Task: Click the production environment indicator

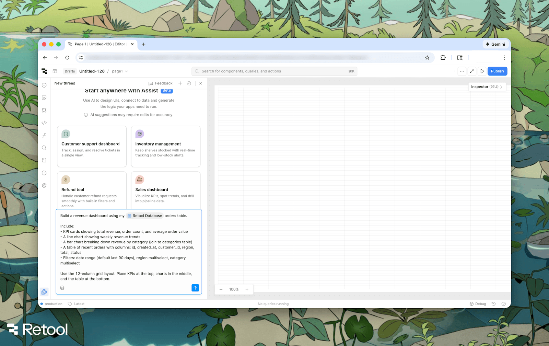Action: click(51, 303)
